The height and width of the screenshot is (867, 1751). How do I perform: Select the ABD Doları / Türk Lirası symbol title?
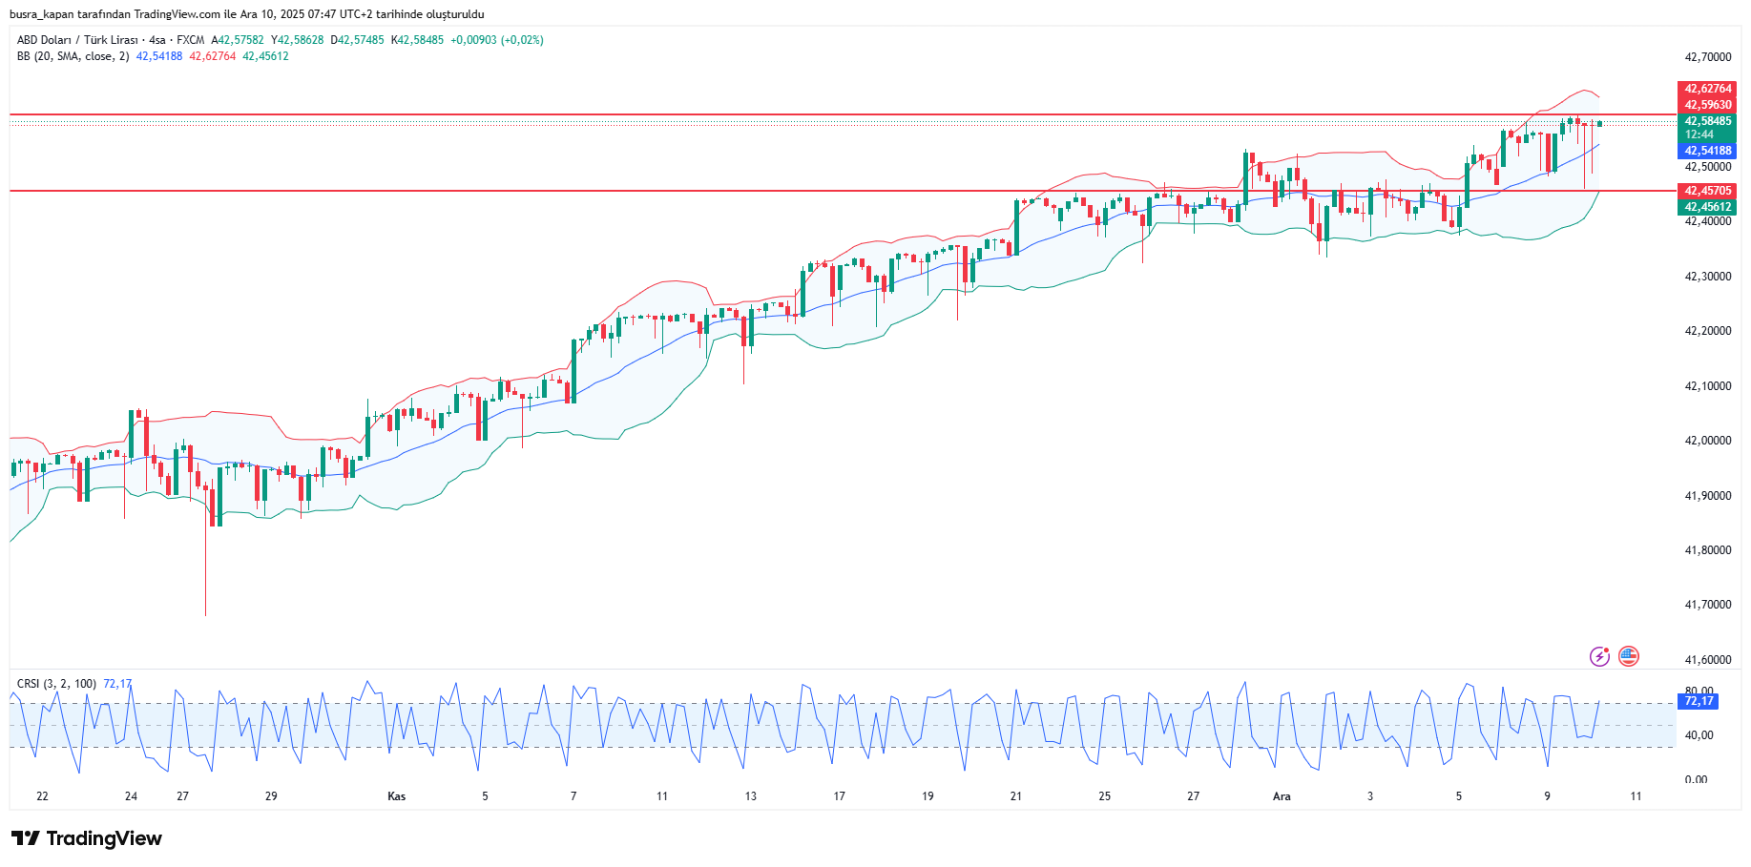[x=91, y=40]
